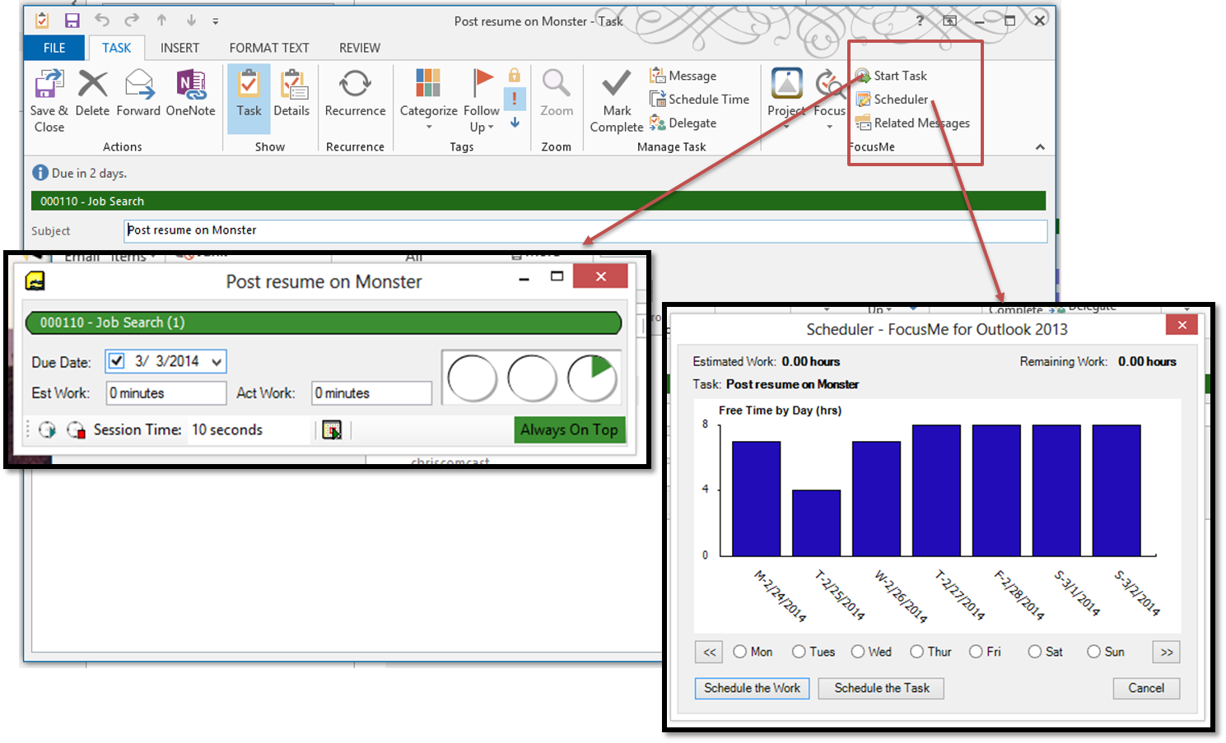1226x743 pixels.
Task: Click the timer window's stop session icon
Action: pyautogui.click(x=76, y=430)
